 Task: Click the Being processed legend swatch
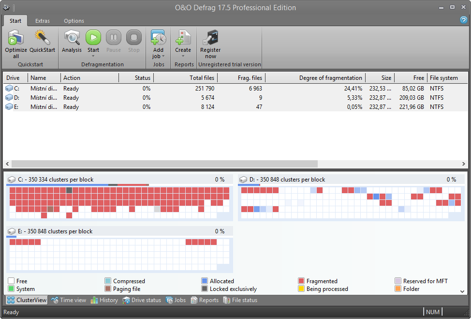click(x=301, y=289)
